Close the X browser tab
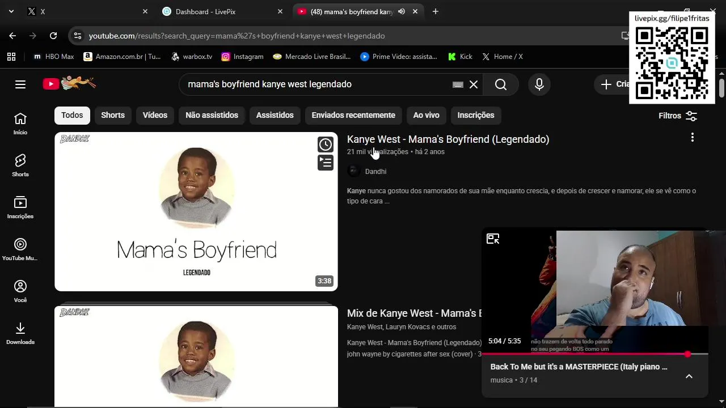Screen dimensions: 726x408 click(x=145, y=11)
